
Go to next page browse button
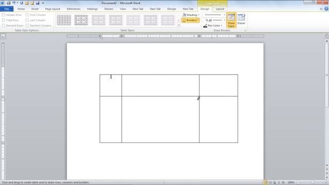[x=327, y=177]
